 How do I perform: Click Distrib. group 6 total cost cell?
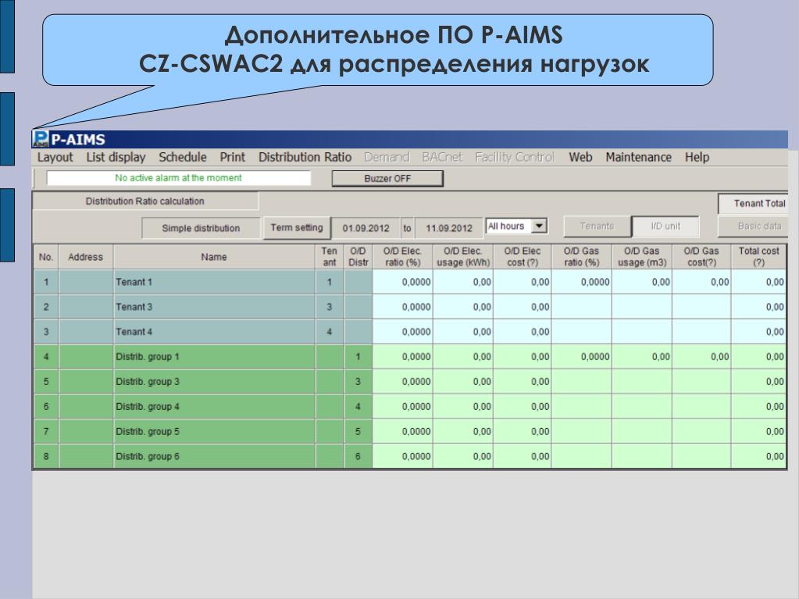coord(758,457)
